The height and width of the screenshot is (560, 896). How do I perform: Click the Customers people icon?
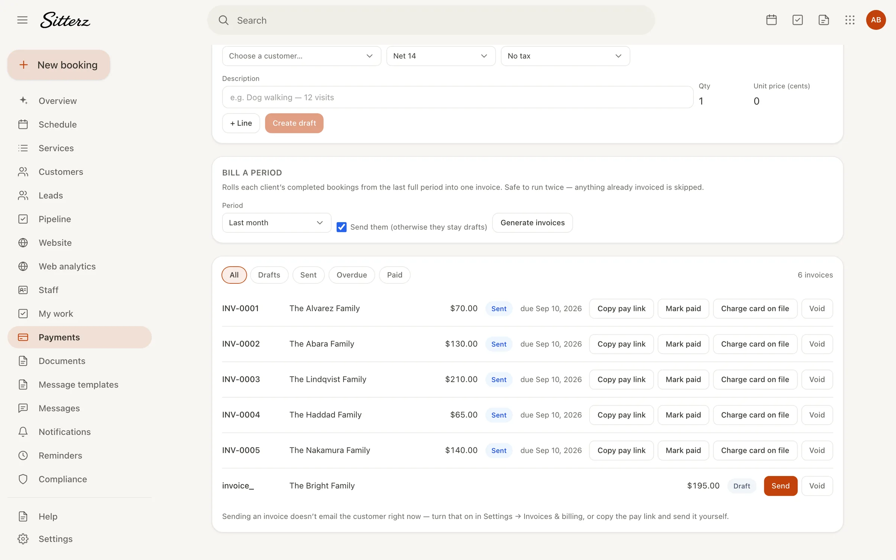[23, 172]
